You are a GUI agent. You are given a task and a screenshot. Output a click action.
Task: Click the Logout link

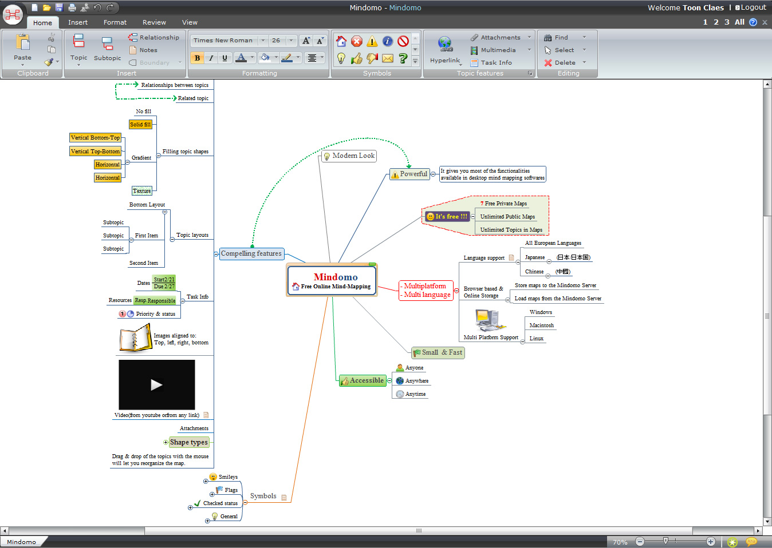click(750, 7)
